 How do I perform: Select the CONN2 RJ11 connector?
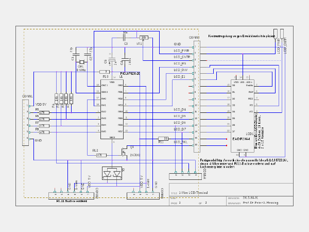coord(71,196)
